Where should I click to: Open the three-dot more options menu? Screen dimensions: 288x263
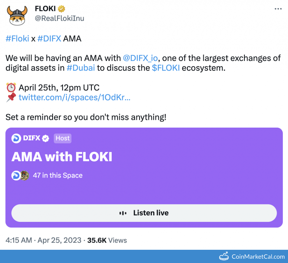tap(278, 9)
